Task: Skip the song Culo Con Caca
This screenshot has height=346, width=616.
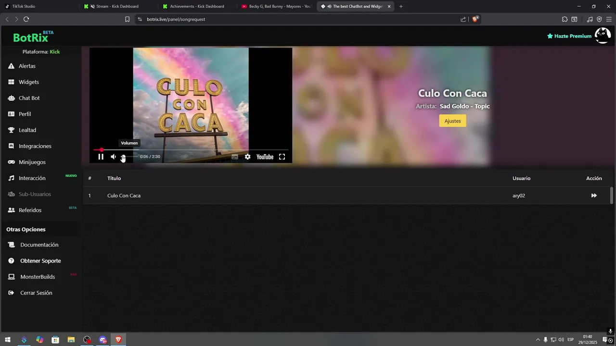Action: click(x=594, y=196)
